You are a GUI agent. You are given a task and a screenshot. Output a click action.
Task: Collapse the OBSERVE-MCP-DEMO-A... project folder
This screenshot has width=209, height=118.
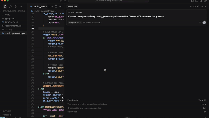pyautogui.click(x=14, y=11)
